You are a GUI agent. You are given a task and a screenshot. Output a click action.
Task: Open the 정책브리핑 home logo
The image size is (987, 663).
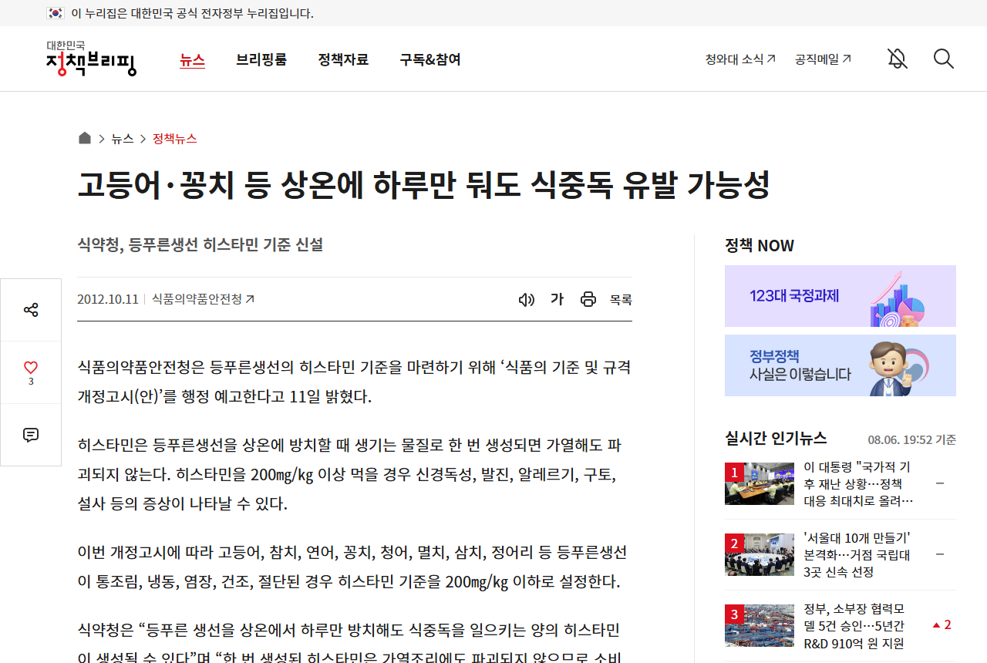point(91,59)
